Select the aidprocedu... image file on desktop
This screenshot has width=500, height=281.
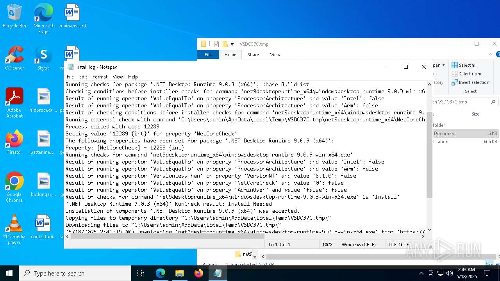pos(43,100)
